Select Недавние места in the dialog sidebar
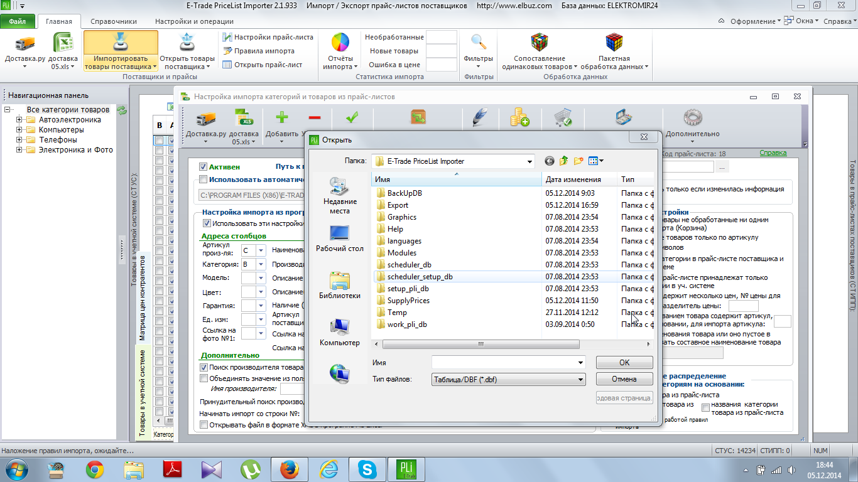This screenshot has width=858, height=482. coord(340,196)
